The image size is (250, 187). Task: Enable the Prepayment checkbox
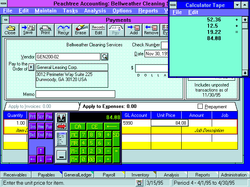coord(200,106)
